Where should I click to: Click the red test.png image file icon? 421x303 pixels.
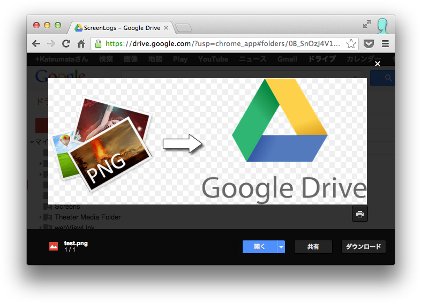[54, 246]
